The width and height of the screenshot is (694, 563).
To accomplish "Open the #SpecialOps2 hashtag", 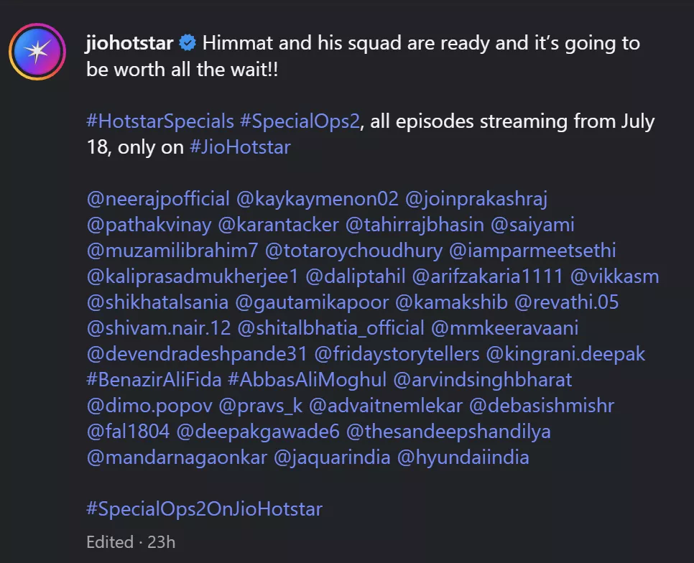I will 300,121.
